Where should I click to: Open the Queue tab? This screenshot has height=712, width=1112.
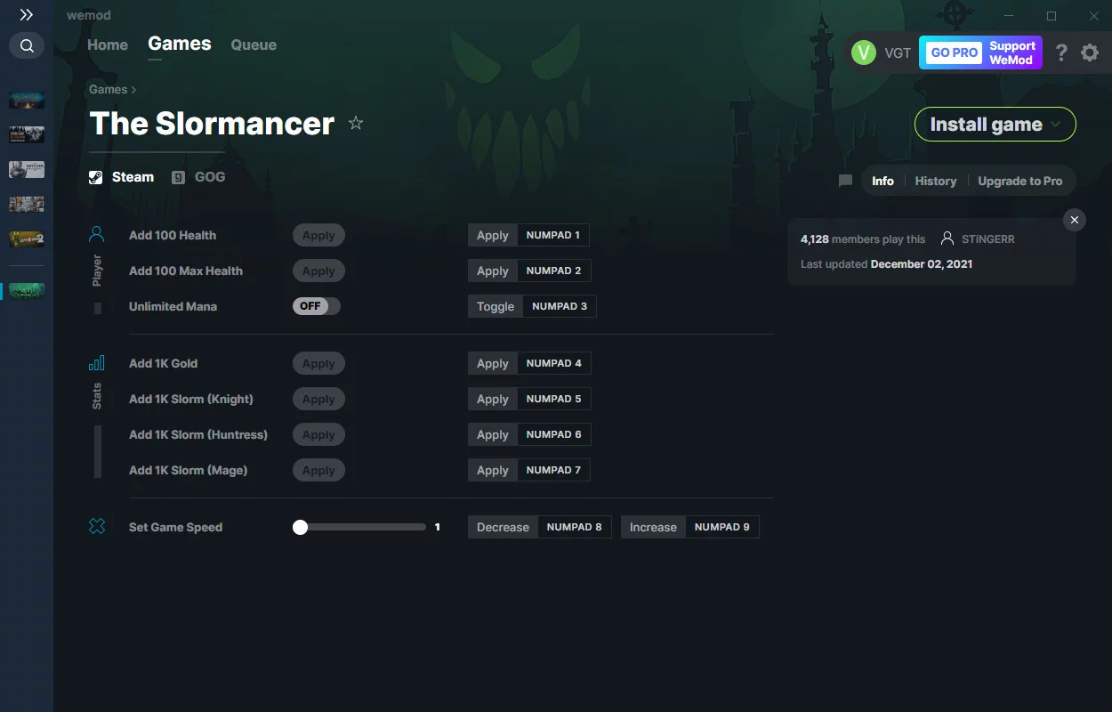(x=254, y=44)
